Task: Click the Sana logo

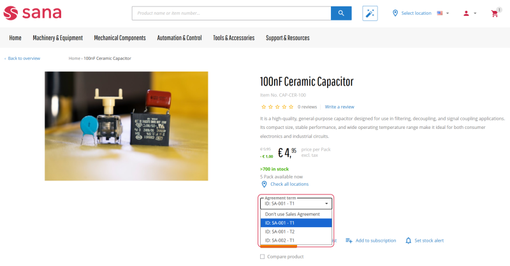Action: (32, 13)
